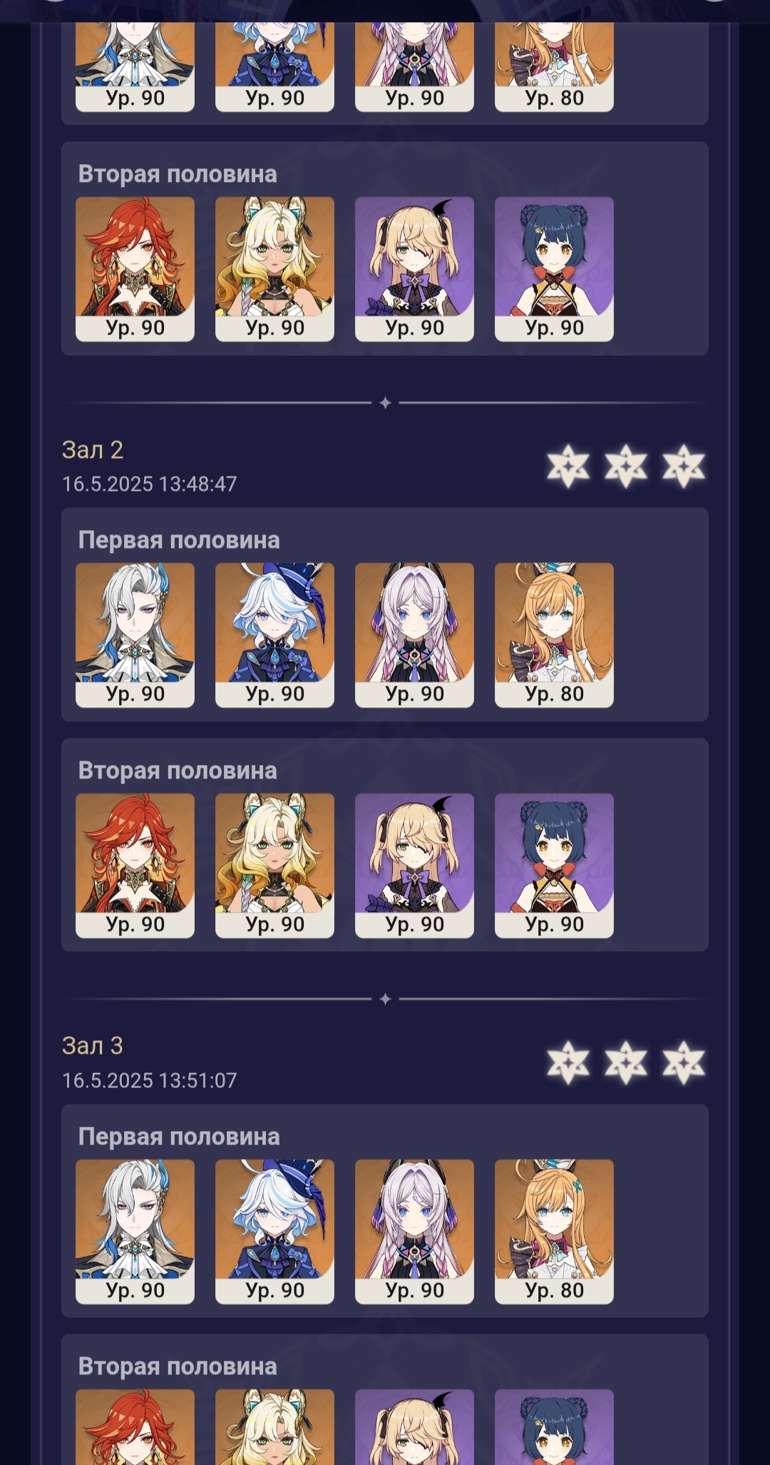
Task: Open red-haired Mavuika card in Зал 2 second half
Action: (135, 866)
